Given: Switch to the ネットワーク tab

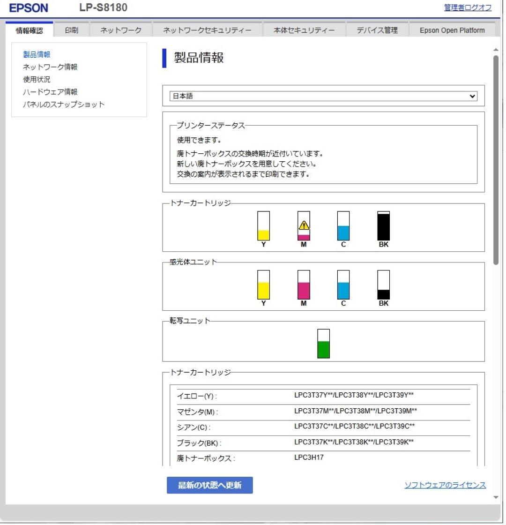Looking at the screenshot, I should point(120,29).
